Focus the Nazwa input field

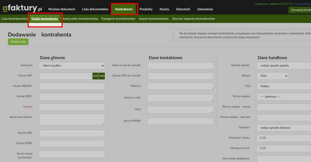point(72,107)
